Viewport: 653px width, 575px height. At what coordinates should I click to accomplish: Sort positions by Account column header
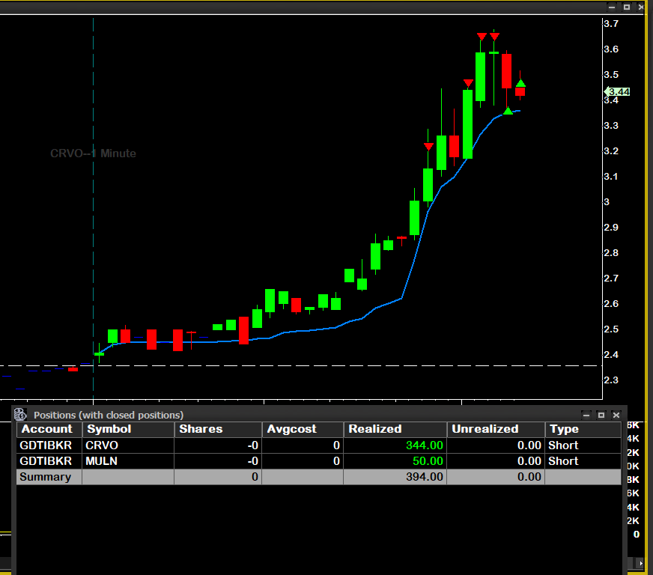(49, 429)
